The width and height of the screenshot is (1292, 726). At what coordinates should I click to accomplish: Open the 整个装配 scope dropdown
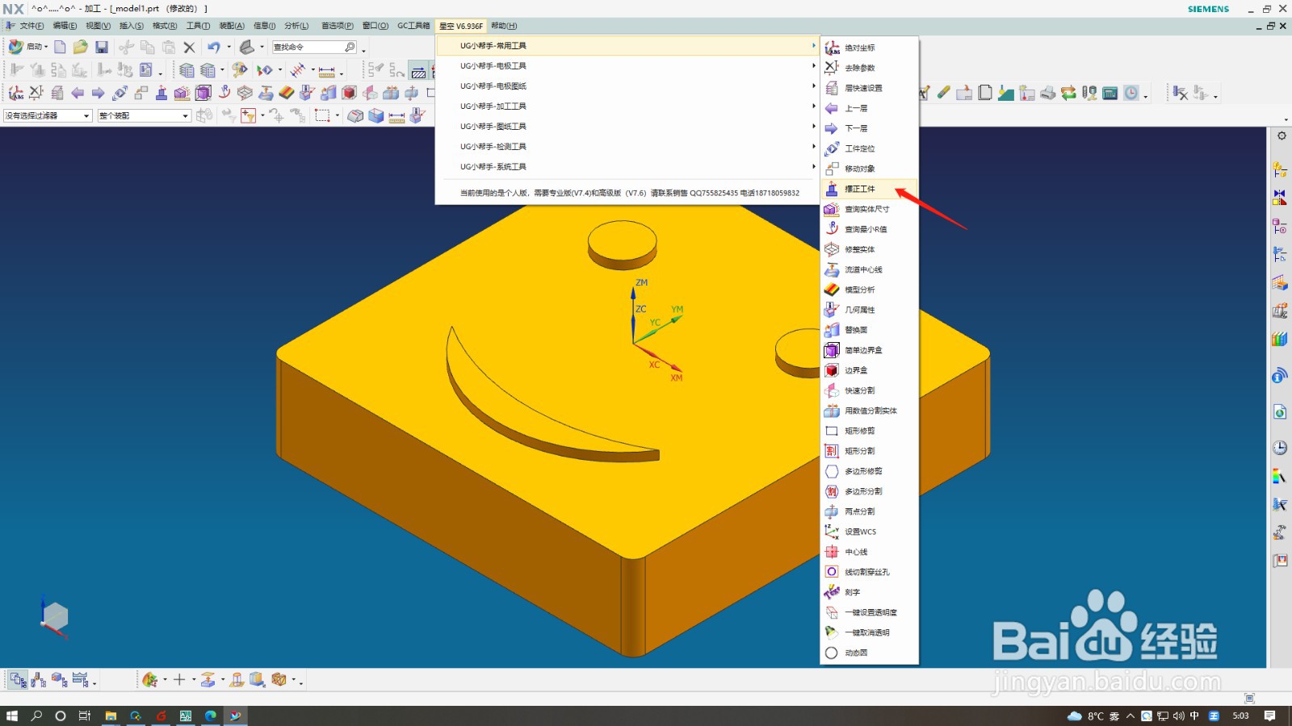[x=144, y=116]
